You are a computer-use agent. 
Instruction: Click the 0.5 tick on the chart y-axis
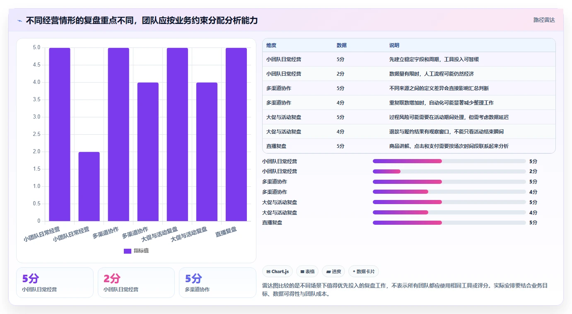click(x=36, y=204)
